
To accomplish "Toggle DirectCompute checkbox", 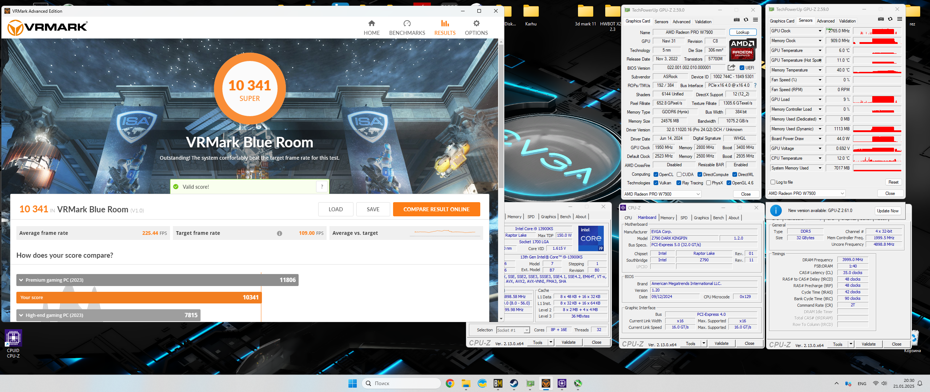I will click(700, 175).
